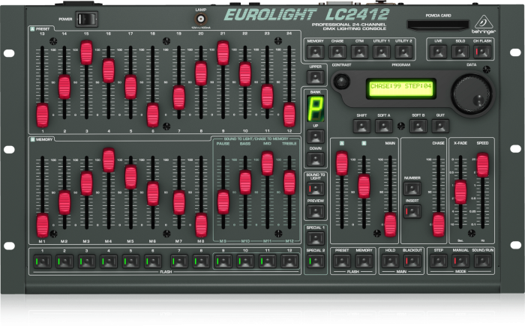
Task: Push channel FLASH button 5
Action: point(130,261)
